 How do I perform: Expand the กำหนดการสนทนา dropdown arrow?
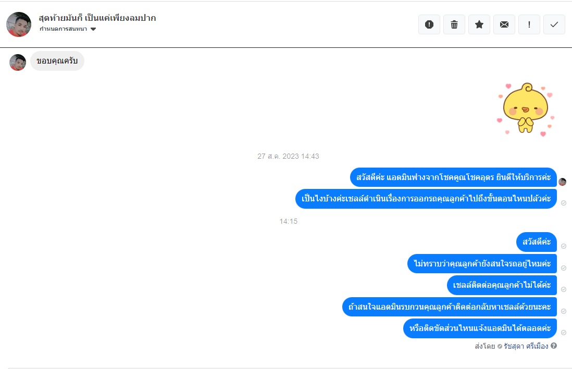[x=93, y=29]
